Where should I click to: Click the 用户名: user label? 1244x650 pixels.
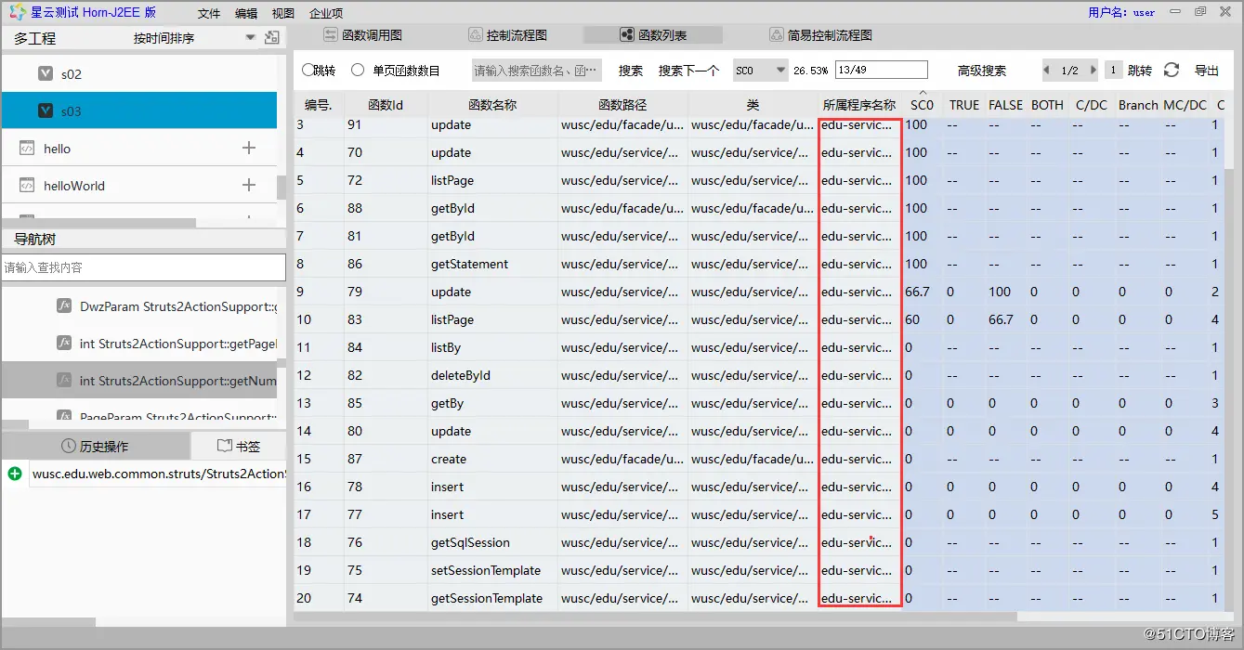[x=1121, y=13]
